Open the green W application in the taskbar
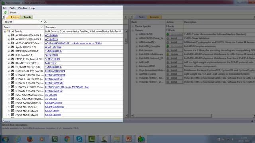Viewport: 255px width, 143px height. pyautogui.click(x=55, y=139)
